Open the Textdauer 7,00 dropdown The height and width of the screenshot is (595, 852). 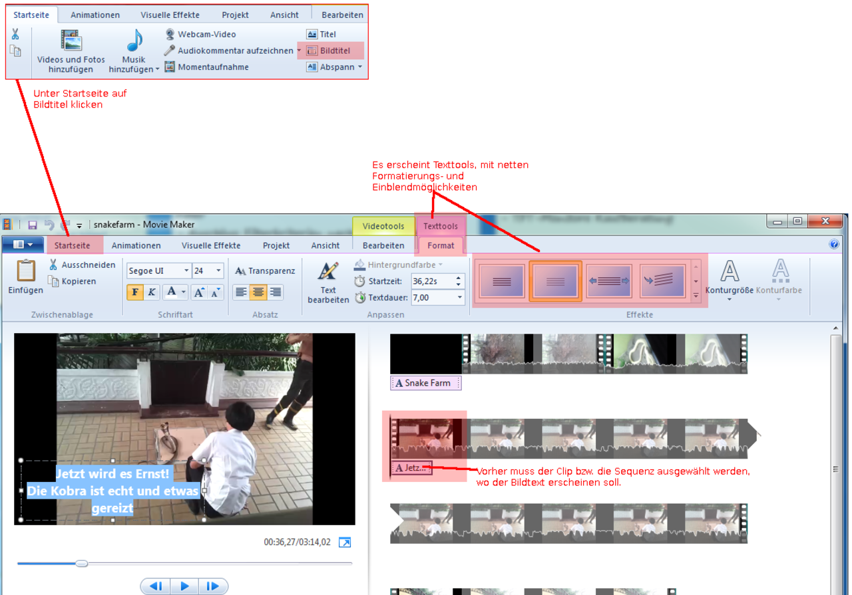tap(459, 298)
